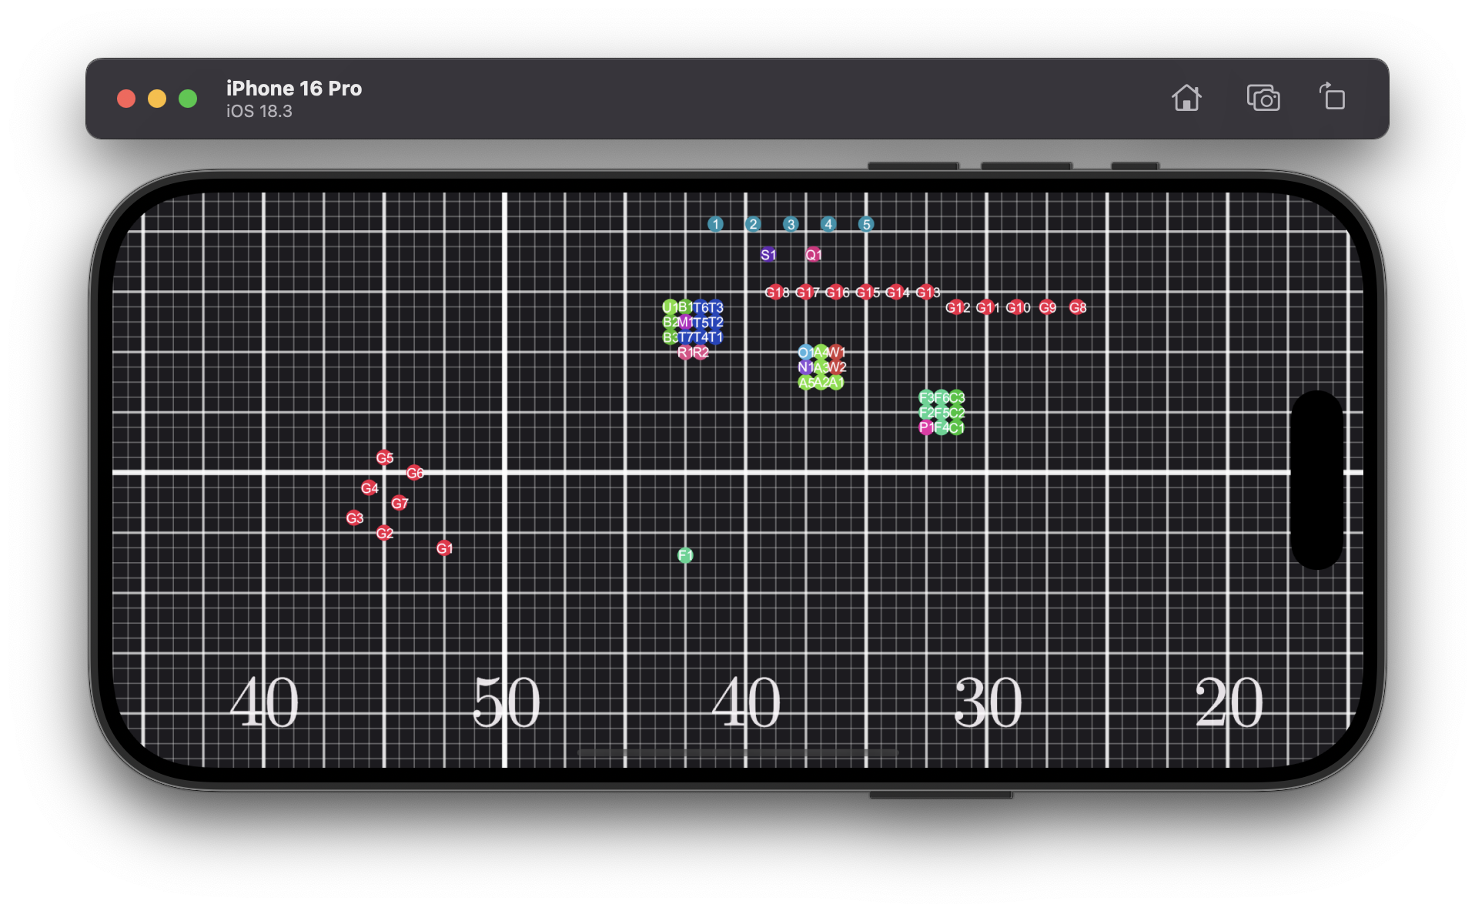Image resolution: width=1475 pixels, height=921 pixels.
Task: Select the purple S1 marker
Action: [768, 255]
